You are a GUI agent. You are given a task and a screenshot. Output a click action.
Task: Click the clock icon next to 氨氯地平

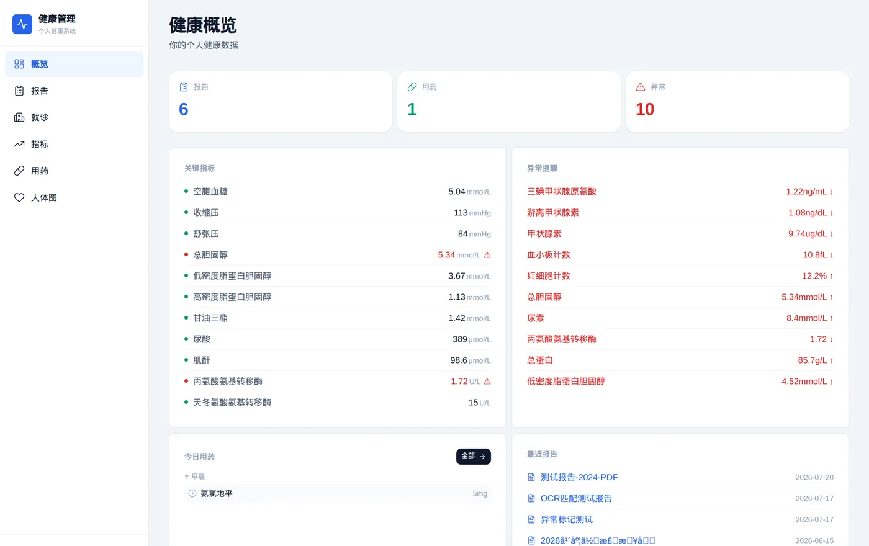(192, 493)
